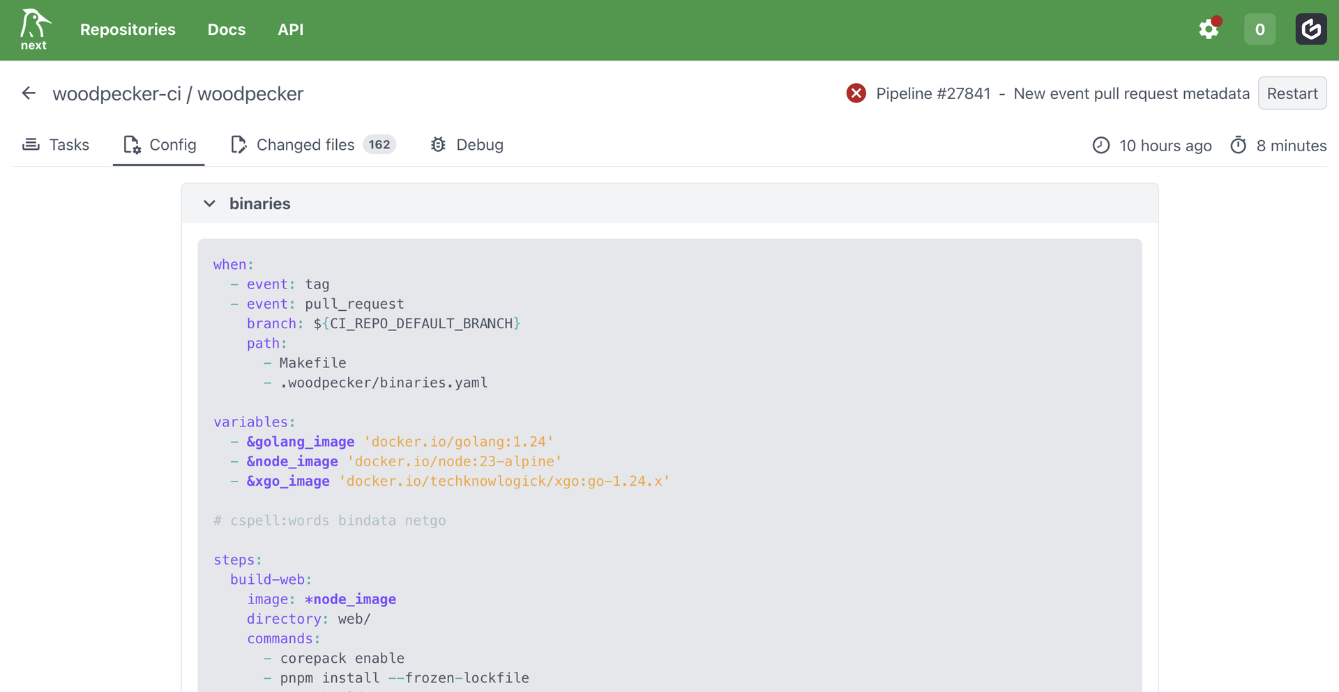Image resolution: width=1339 pixels, height=692 pixels.
Task: Click the 'path:' key in the config
Action: (266, 344)
